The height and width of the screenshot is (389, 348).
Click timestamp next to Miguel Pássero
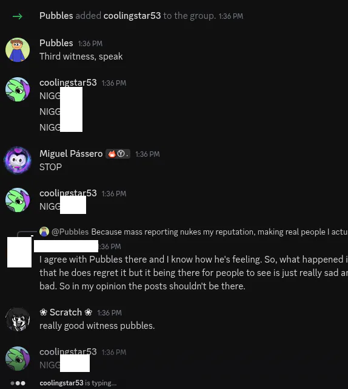[x=147, y=154]
